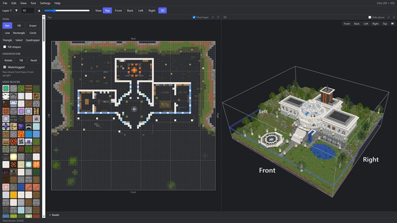This screenshot has height=223, width=397.
Task: Toggle the Back view in toolbar
Action: (x=130, y=10)
